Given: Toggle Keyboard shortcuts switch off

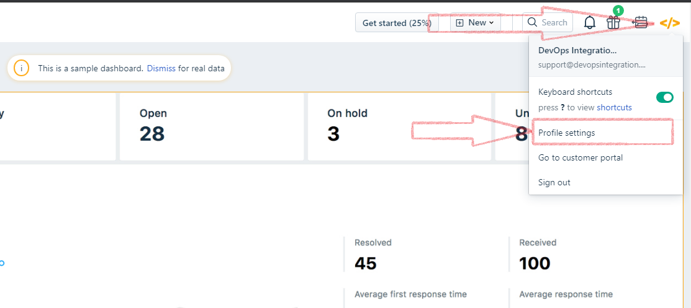Looking at the screenshot, I should click(664, 97).
